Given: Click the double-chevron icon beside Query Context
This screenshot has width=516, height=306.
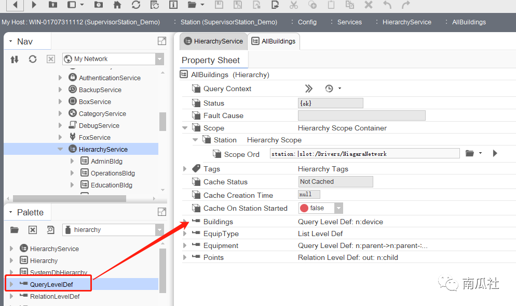Looking at the screenshot, I should [309, 89].
